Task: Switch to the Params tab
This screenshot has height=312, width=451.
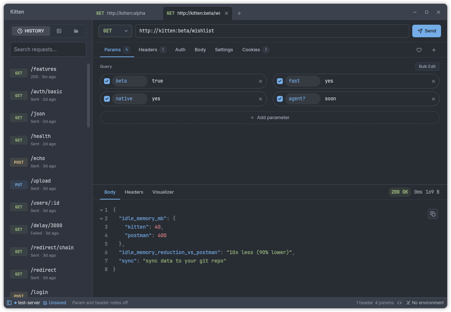Action: point(117,50)
